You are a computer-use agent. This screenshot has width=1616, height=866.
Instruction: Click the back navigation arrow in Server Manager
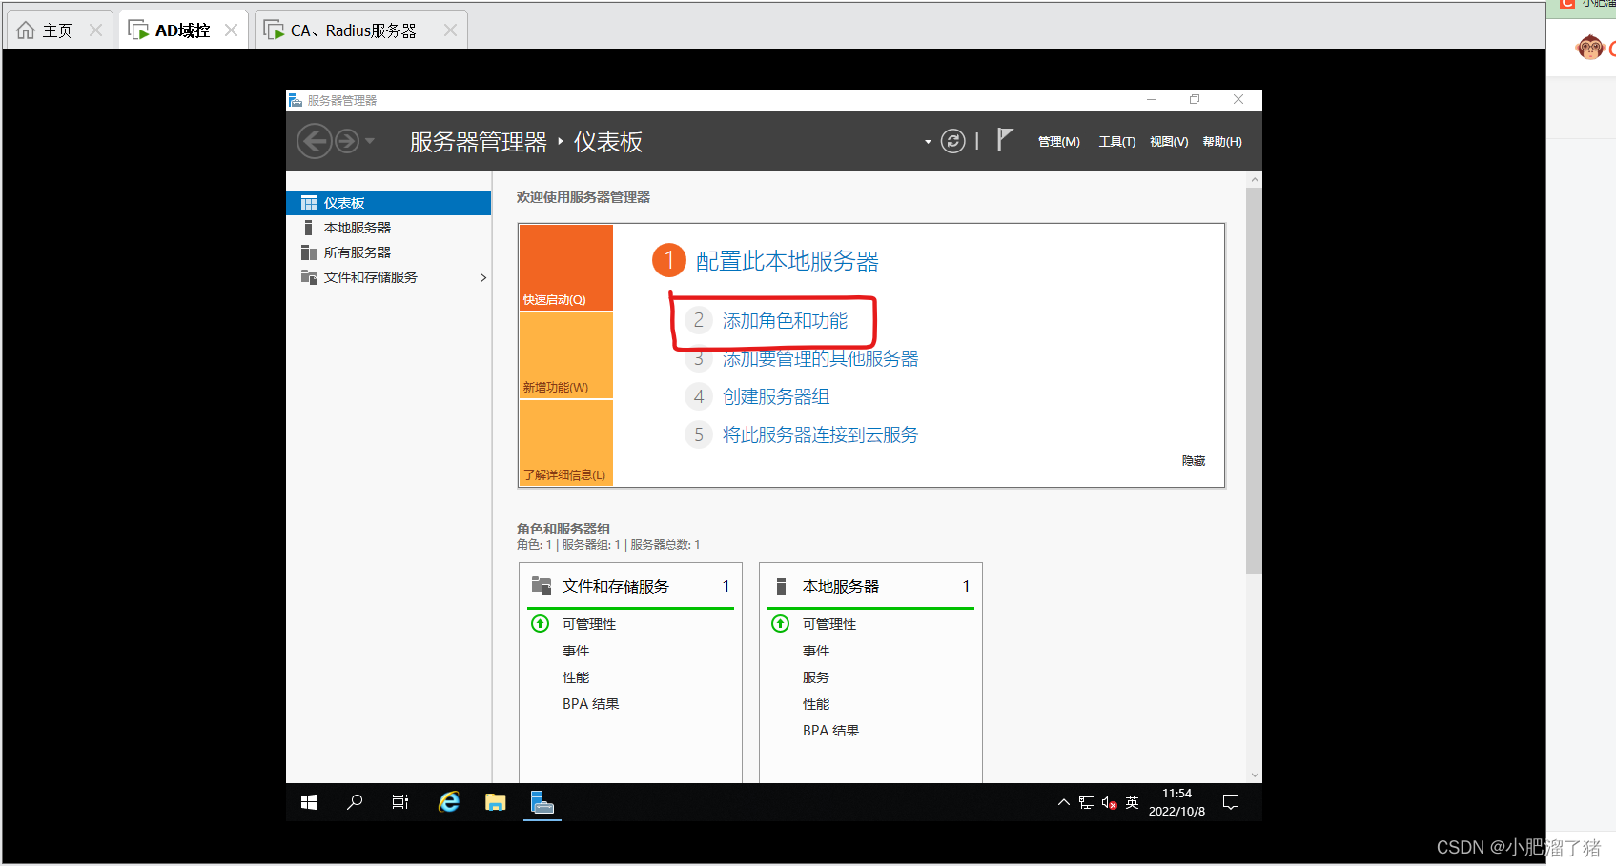pyautogui.click(x=314, y=142)
